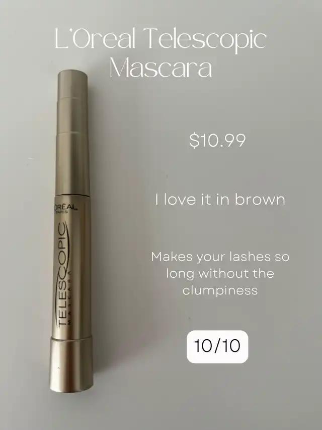Click the word "clumpiness"

point(220,291)
